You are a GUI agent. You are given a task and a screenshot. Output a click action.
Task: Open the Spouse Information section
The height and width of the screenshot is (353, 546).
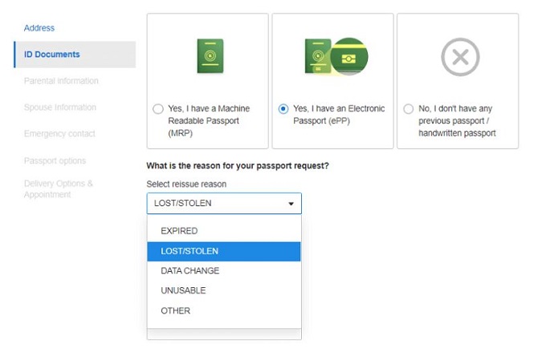tap(59, 108)
